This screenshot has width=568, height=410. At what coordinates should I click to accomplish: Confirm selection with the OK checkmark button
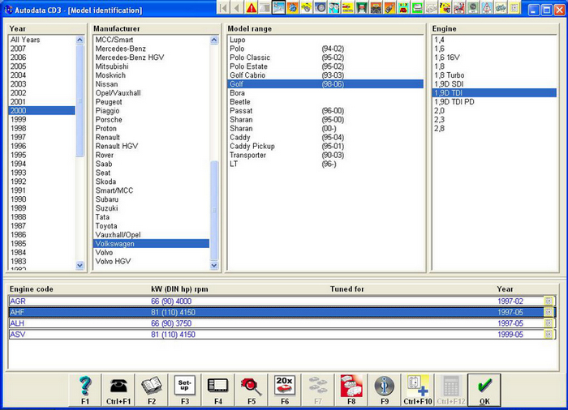(x=484, y=384)
